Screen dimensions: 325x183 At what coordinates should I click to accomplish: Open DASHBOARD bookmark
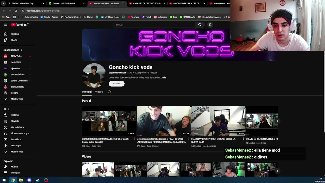click(x=187, y=17)
